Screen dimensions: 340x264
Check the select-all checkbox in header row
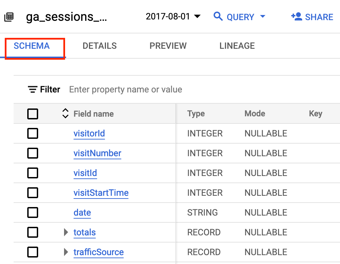[33, 114]
